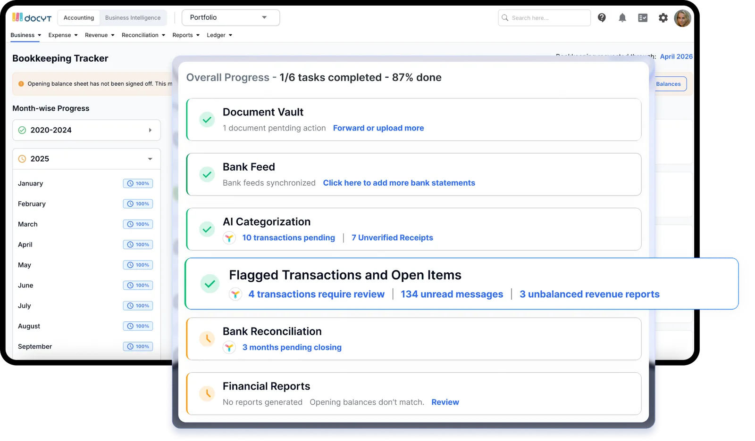Viewport: 755px width, 441px height.
Task: Click the AI Categorization green checkmark icon
Action: pyautogui.click(x=207, y=229)
